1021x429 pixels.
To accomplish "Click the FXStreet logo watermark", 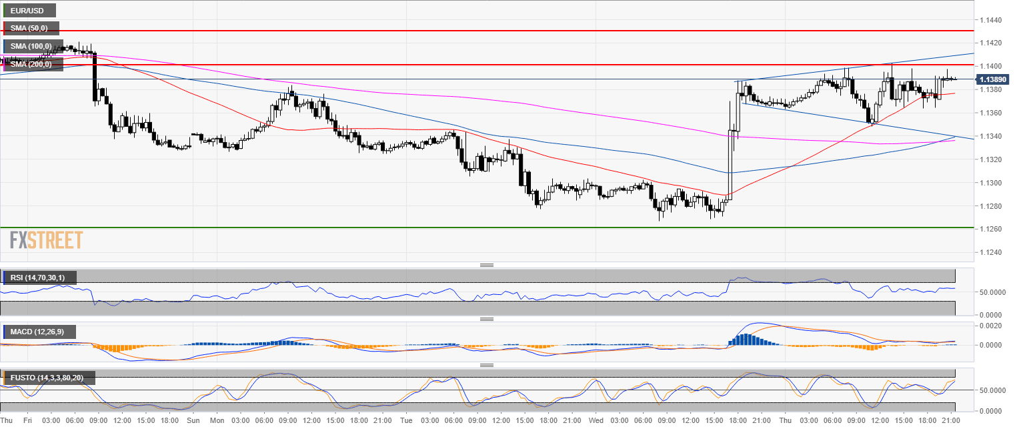I will [46, 240].
